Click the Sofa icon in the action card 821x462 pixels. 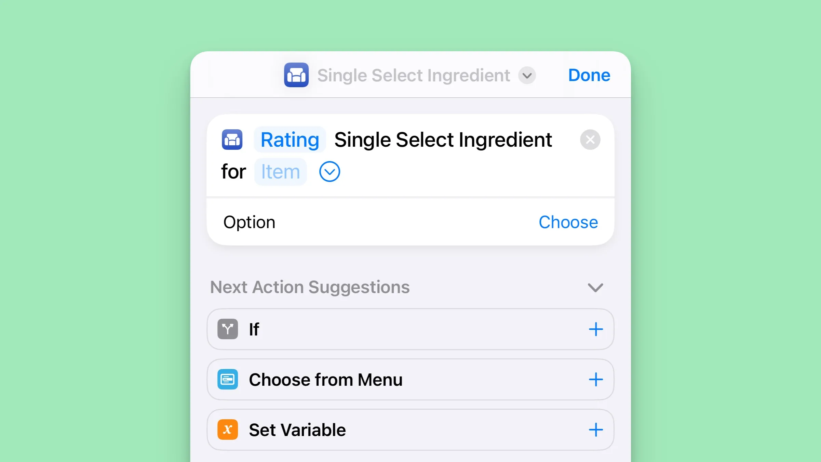click(x=232, y=140)
